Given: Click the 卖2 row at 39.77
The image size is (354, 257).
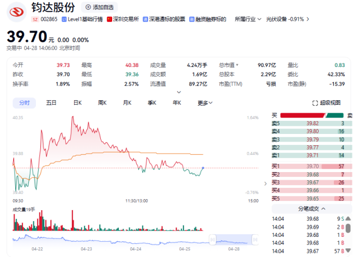Looking at the screenshot, I should pos(312,148).
